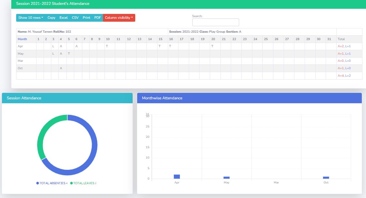Click the A=1, L=0 total for Oct
The width and height of the screenshot is (366, 198).
(x=344, y=68)
